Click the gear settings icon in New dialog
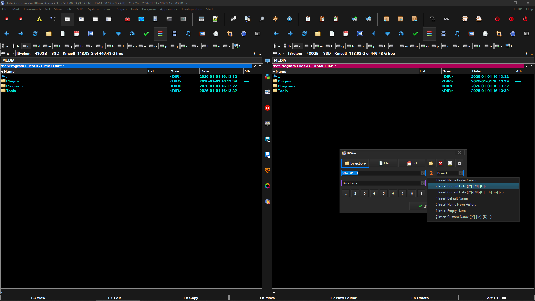535x301 pixels. click(x=459, y=163)
